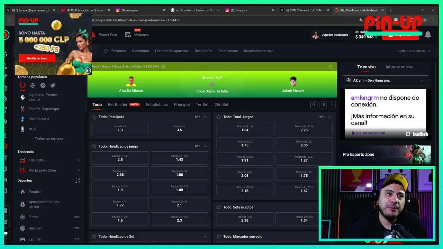The image size is (443, 249).
Task: Select the laurel wreath icon under Torneos populares
Action: 22,85
